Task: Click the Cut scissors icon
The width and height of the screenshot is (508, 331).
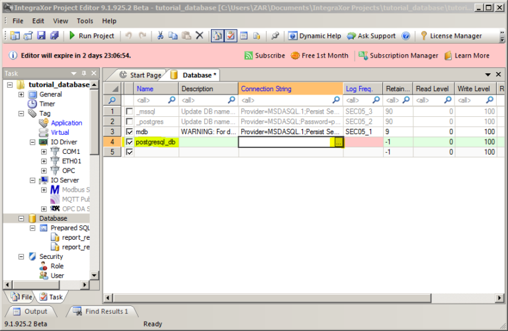Action: click(x=160, y=36)
